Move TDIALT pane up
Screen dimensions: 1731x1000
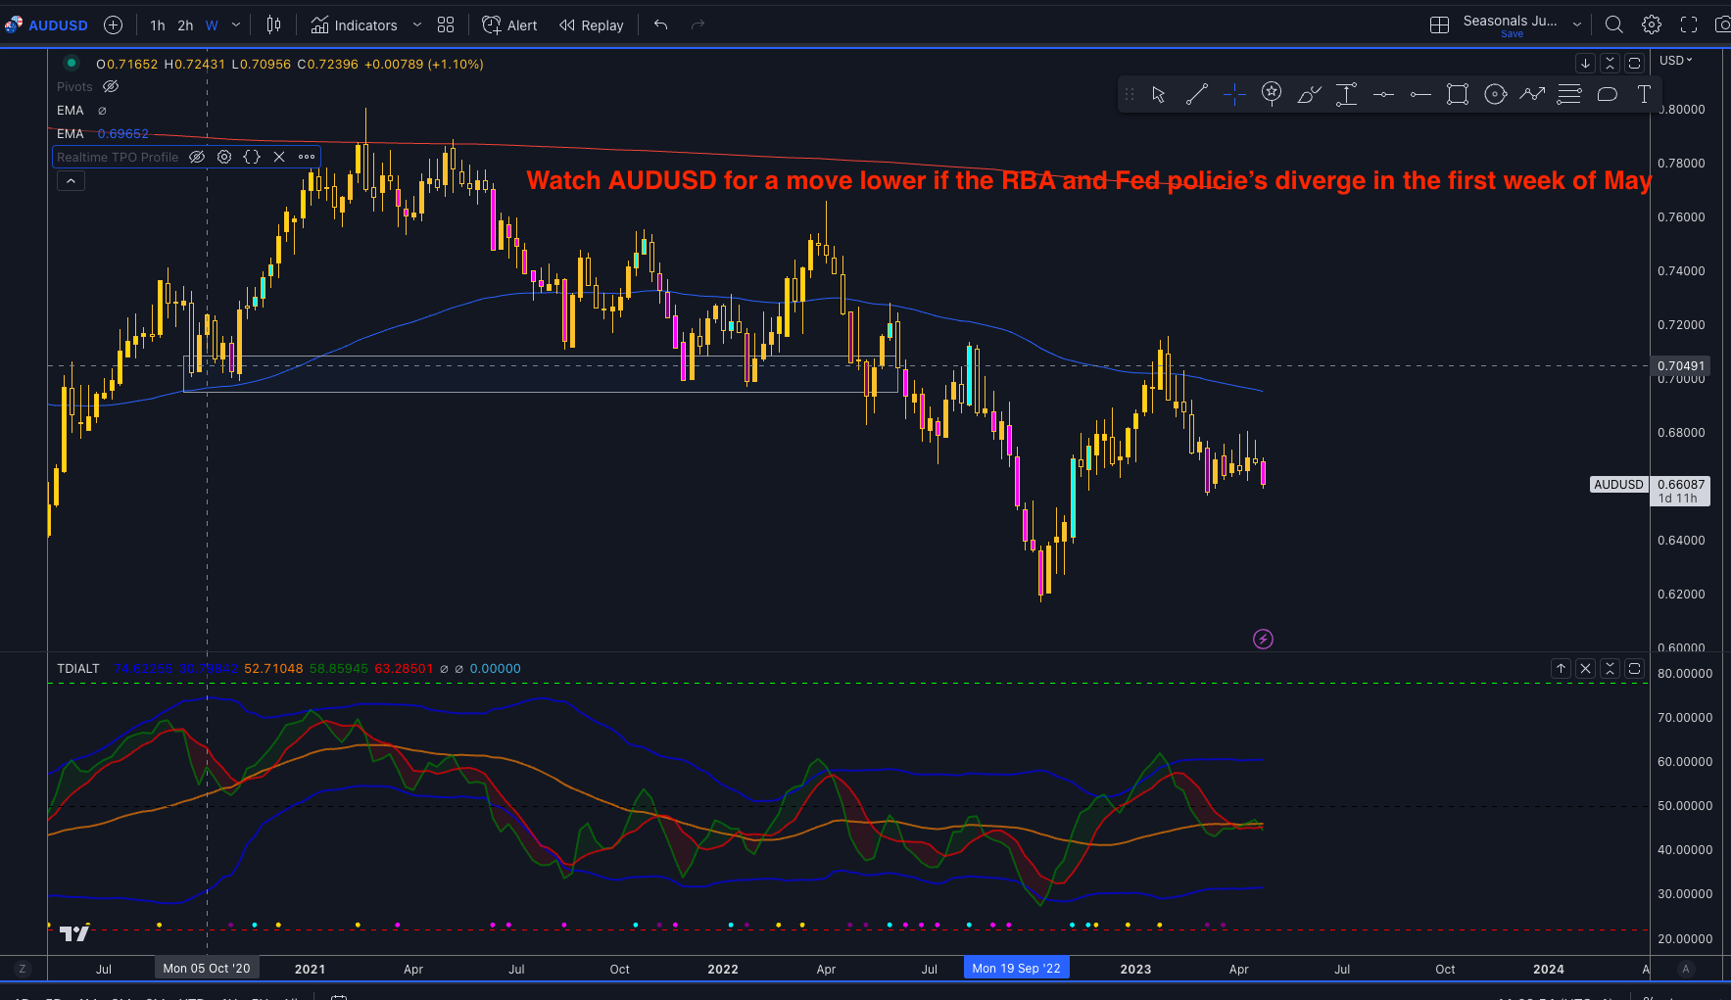point(1561,668)
